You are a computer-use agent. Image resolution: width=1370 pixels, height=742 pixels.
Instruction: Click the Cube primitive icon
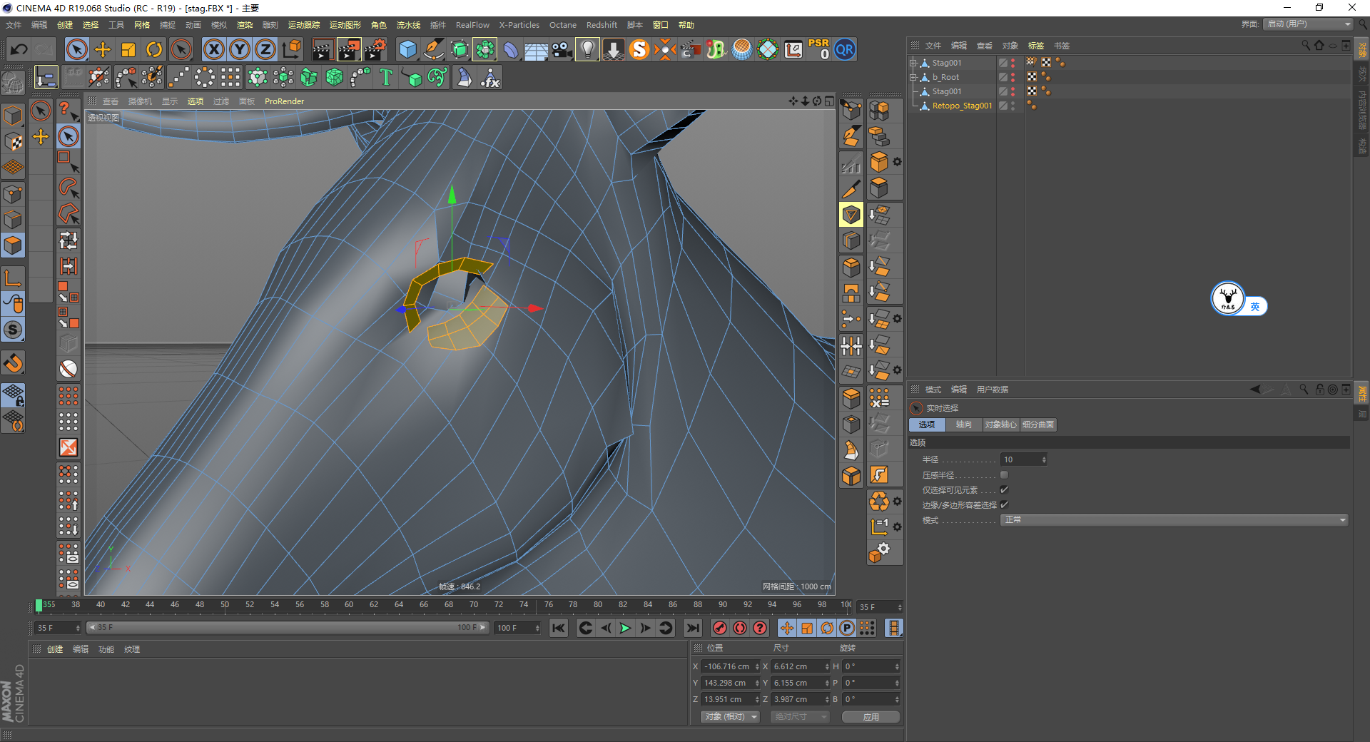pos(407,49)
